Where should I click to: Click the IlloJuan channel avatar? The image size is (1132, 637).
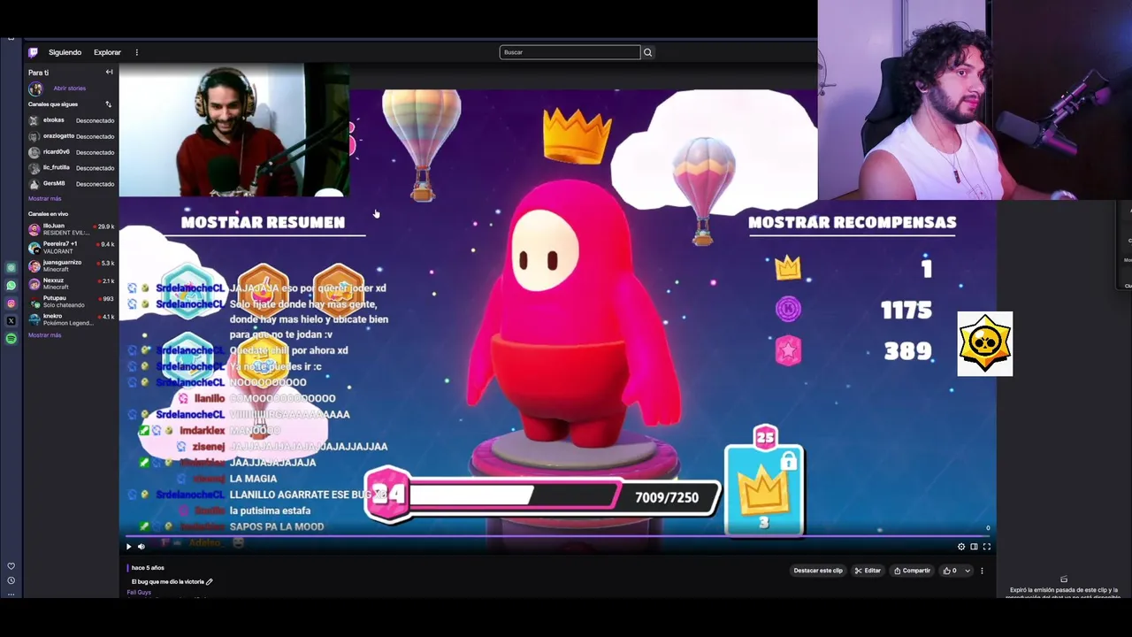point(34,229)
